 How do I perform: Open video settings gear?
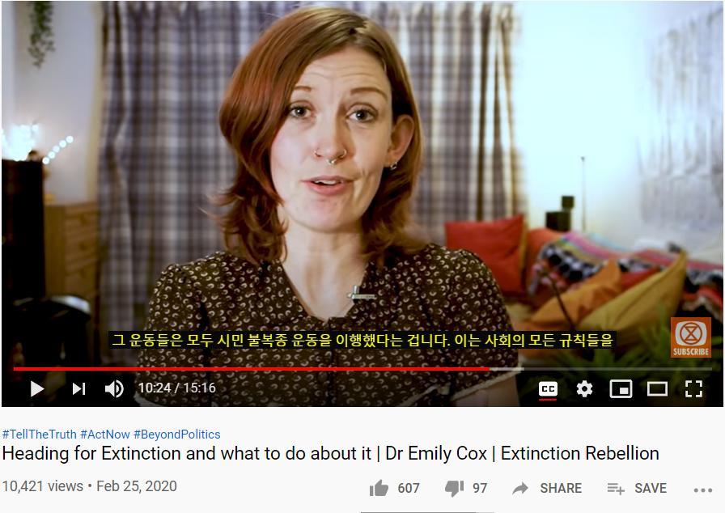(x=584, y=389)
